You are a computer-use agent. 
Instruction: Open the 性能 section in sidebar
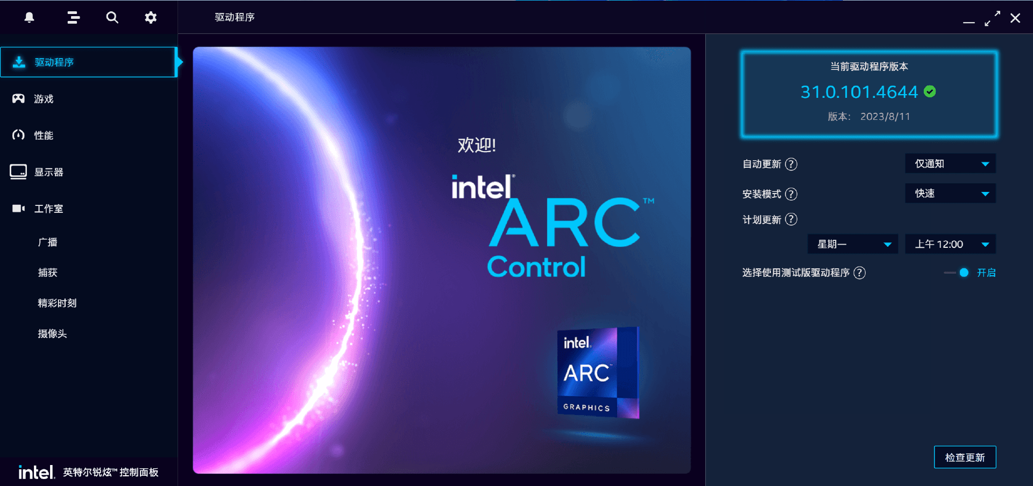coord(89,135)
